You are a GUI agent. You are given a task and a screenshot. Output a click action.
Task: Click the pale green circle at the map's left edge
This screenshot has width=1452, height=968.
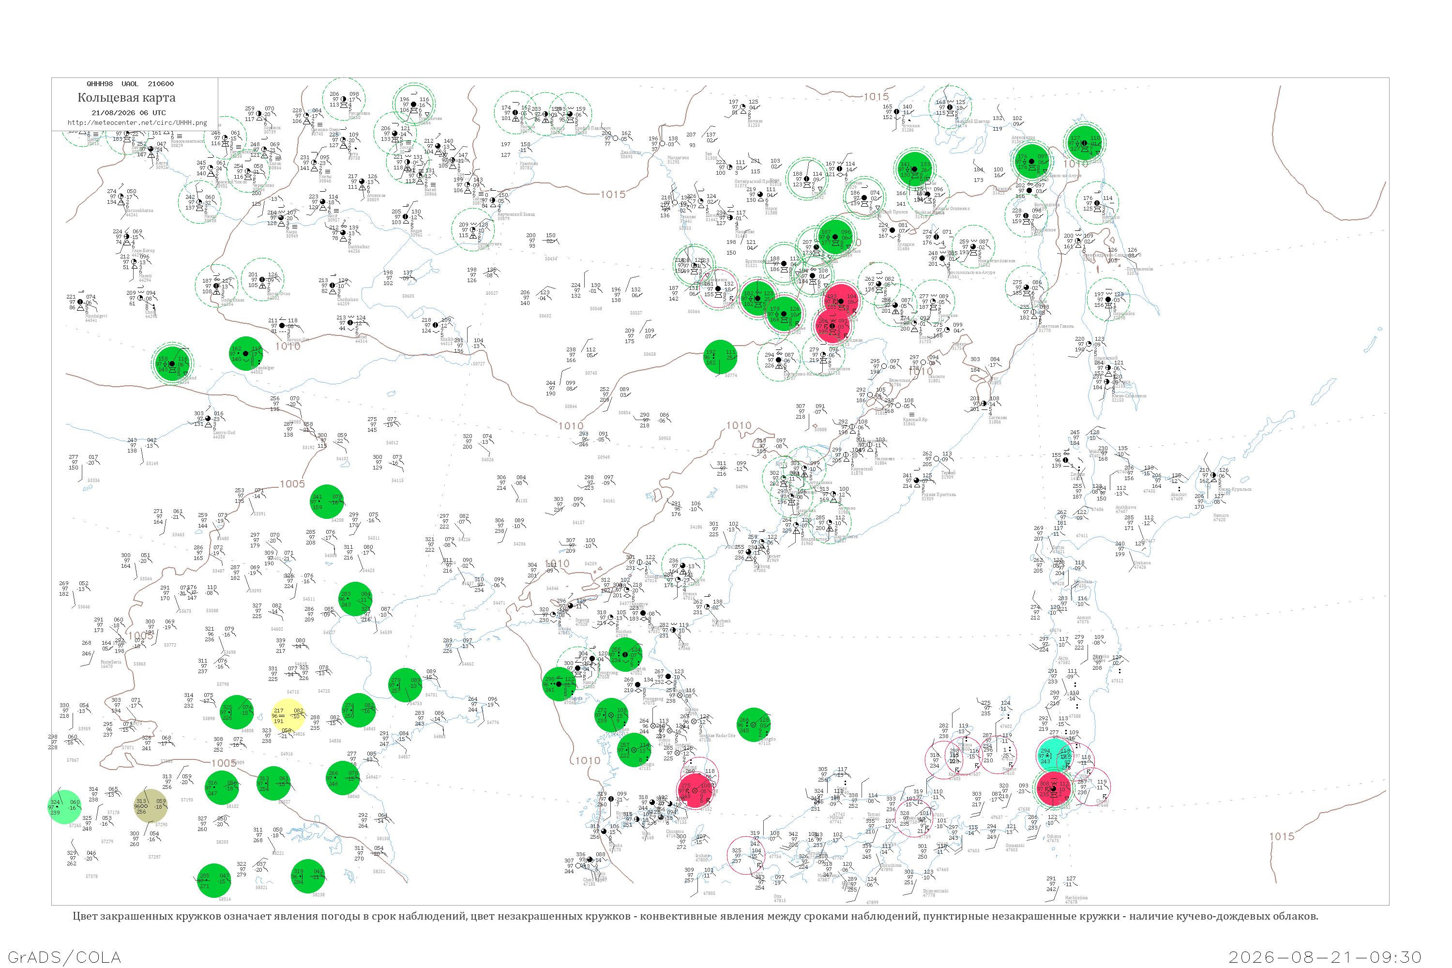click(x=64, y=807)
